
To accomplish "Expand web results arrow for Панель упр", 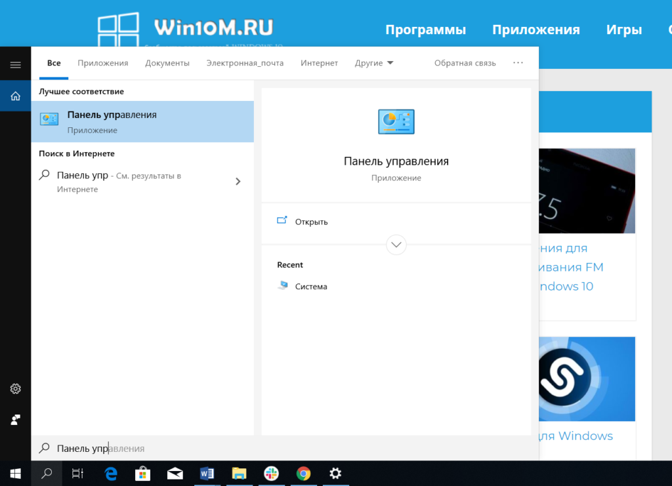I will tap(238, 182).
